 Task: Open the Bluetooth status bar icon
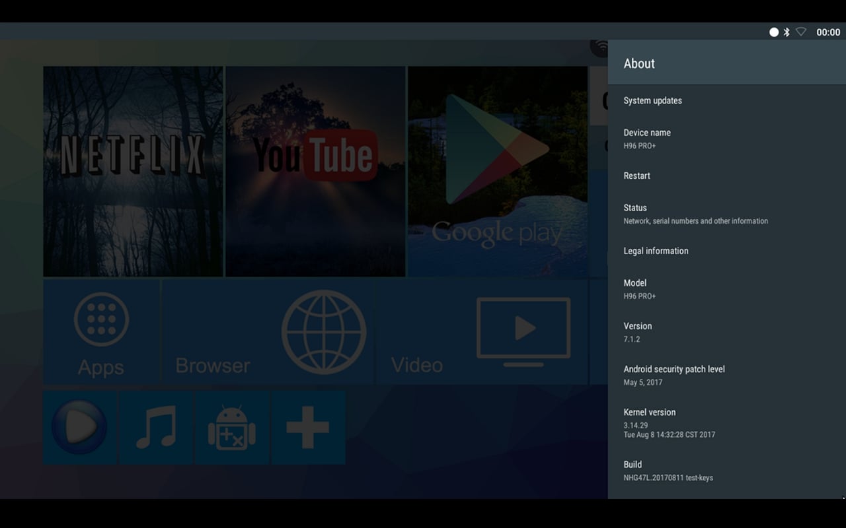point(787,32)
